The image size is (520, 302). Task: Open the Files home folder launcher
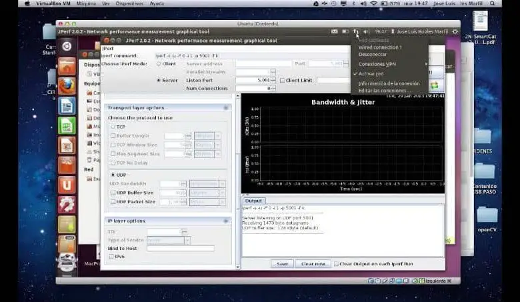[67, 66]
